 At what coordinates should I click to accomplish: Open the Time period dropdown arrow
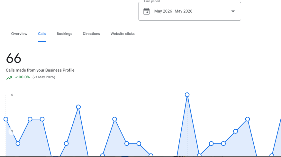pos(233,11)
